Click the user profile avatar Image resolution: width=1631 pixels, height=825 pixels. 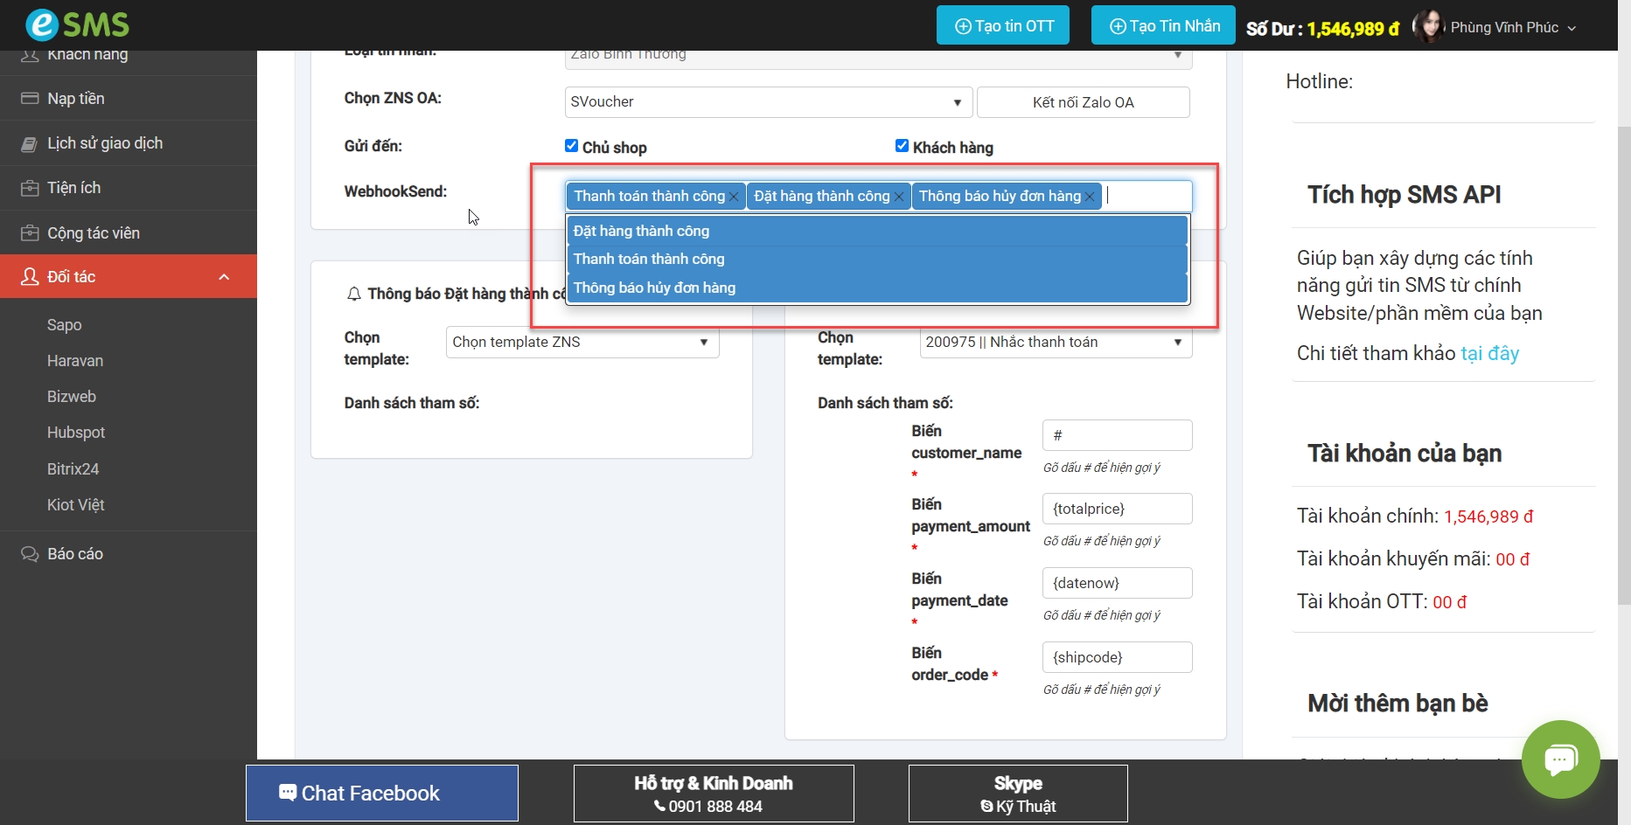1428,27
